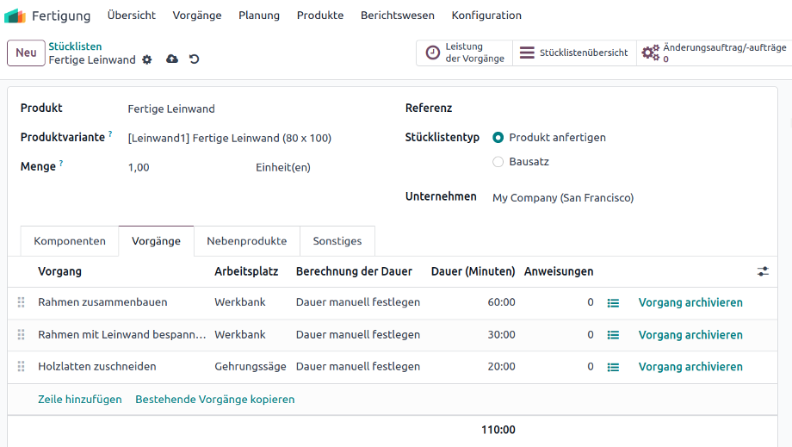Click Vorgang archivieren for Rahmen mit Leinwand
This screenshot has height=447, width=792.
click(690, 335)
